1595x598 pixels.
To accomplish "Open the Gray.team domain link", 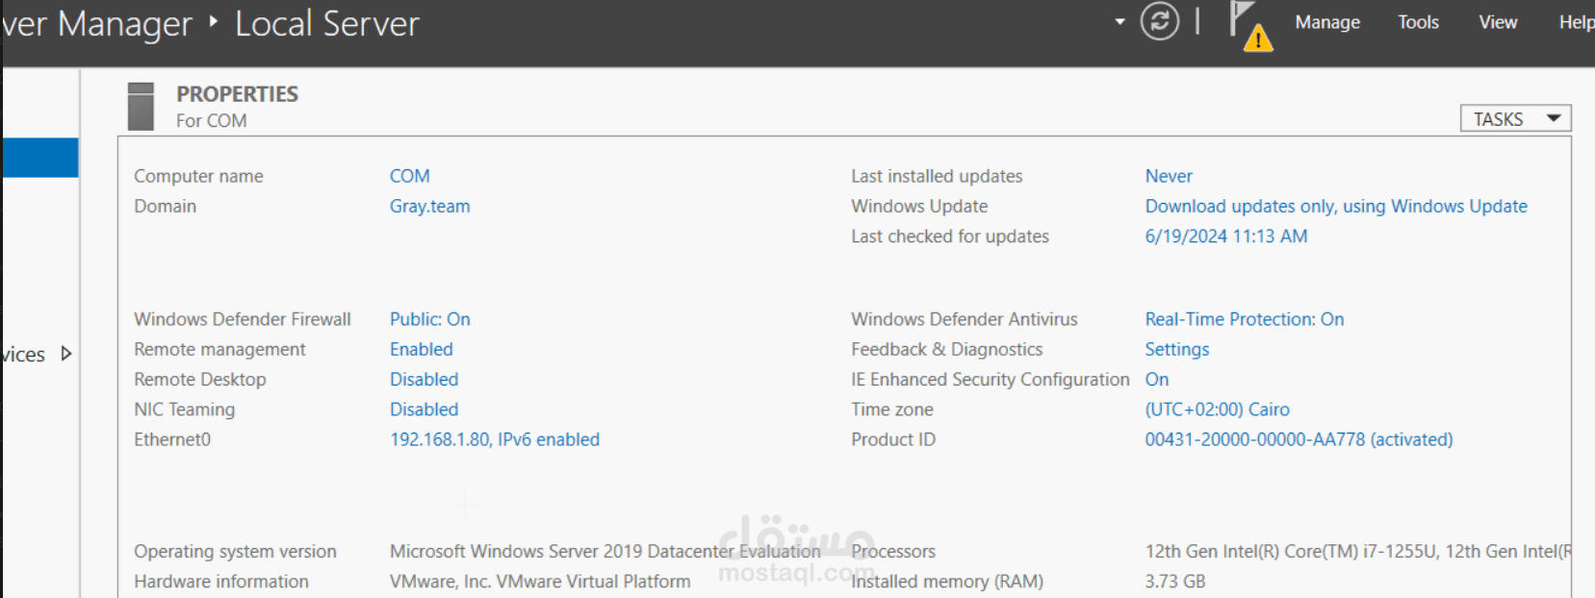I will pos(429,206).
